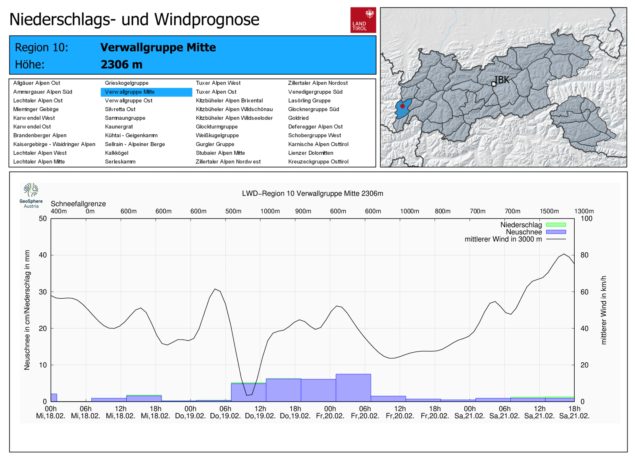Select Kitzbüheler Alpen Wildseeloder region

tap(234, 118)
